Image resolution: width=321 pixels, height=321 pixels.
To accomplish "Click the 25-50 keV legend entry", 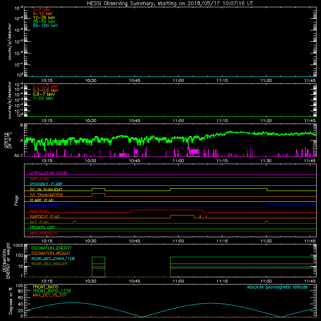I will pyautogui.click(x=44, y=22).
